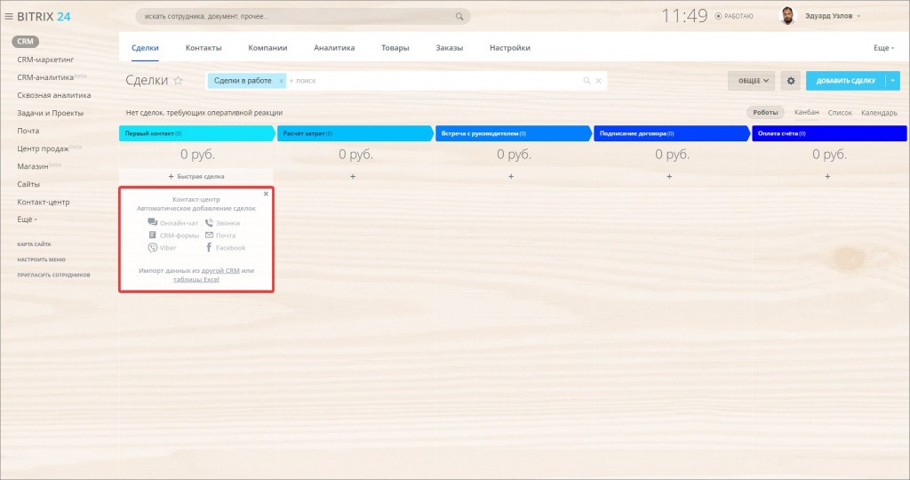The height and width of the screenshot is (480, 910).
Task: Click the Добавить сделку button
Action: [845, 81]
